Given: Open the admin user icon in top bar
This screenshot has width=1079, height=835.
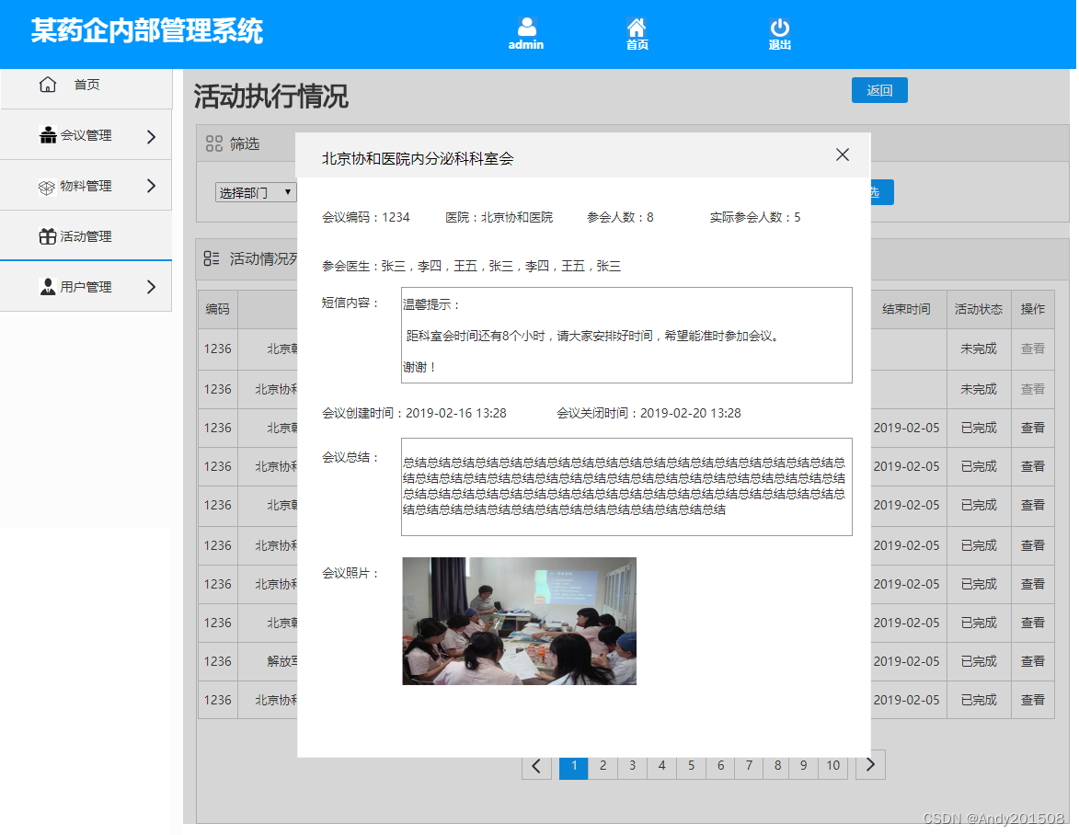Looking at the screenshot, I should 525,26.
